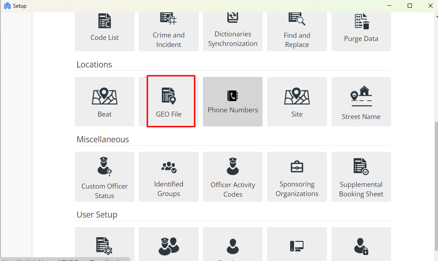
Task: Open Custom Officer Status settings
Action: [x=104, y=177]
